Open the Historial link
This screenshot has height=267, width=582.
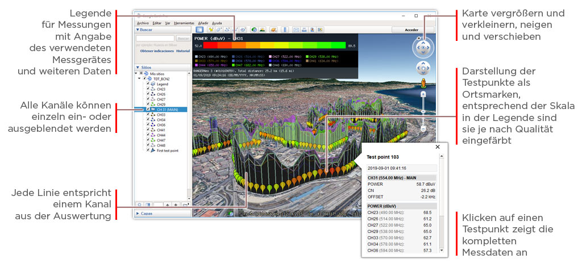(183, 51)
